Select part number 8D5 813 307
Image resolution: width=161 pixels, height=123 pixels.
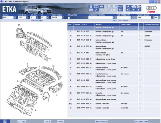click(83, 32)
